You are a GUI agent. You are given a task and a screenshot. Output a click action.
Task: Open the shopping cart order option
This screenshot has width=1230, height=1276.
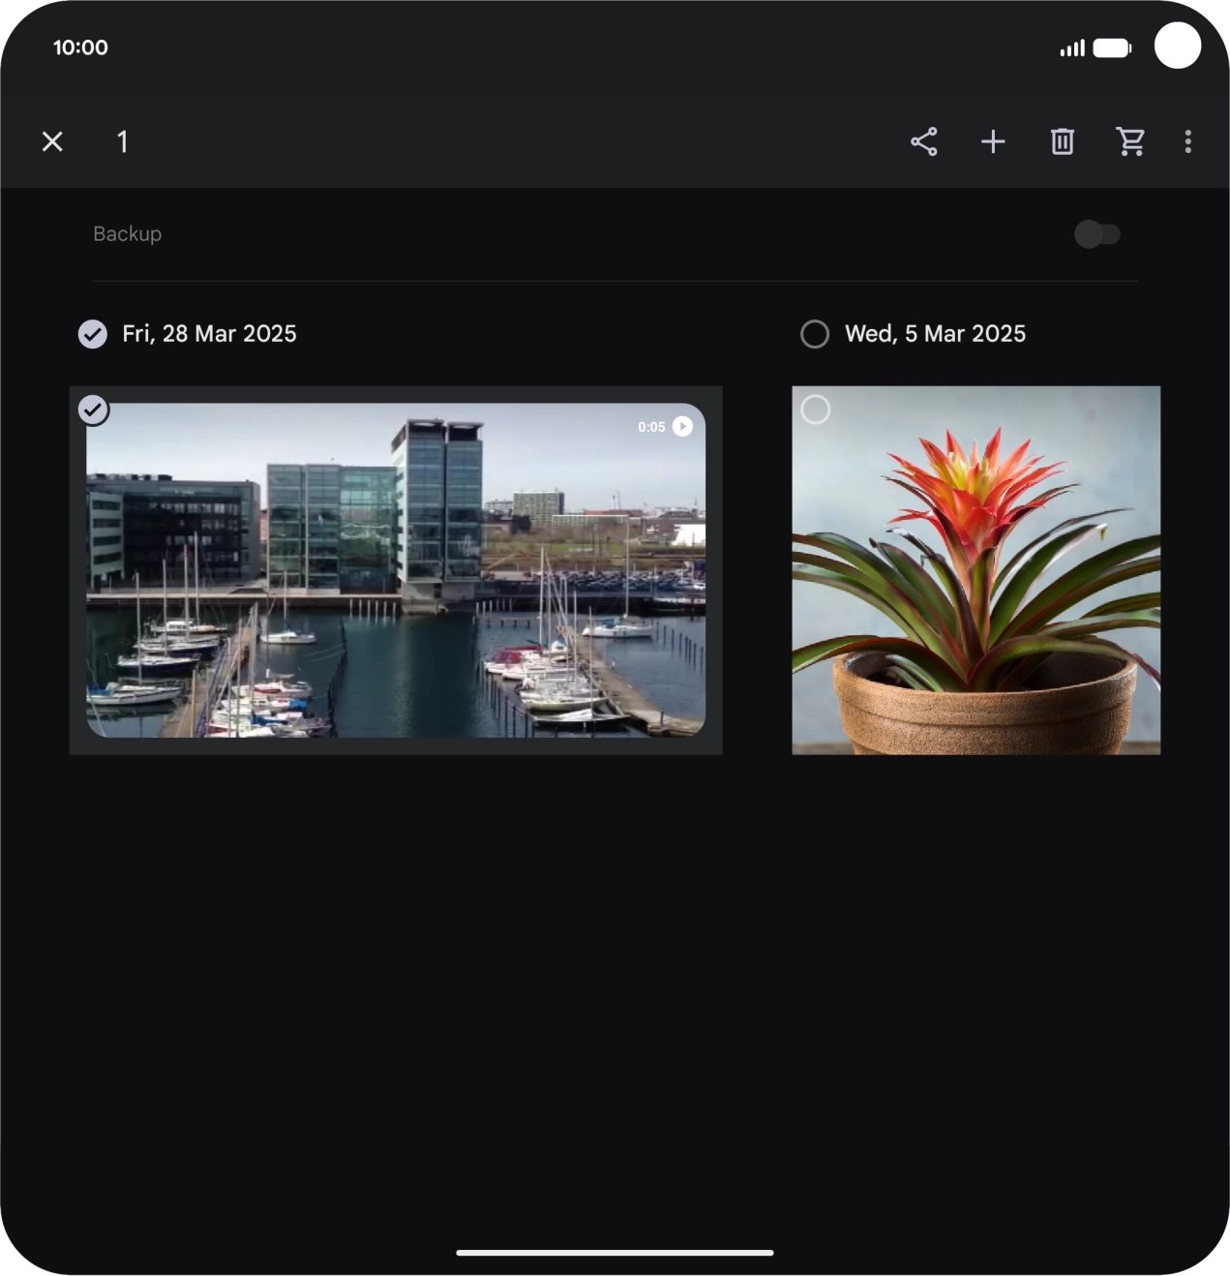point(1130,141)
